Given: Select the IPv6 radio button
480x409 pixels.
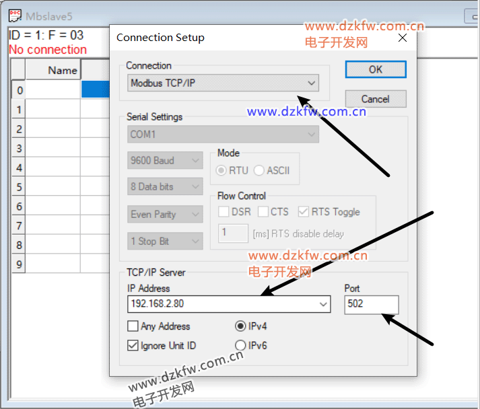Looking at the screenshot, I should (x=240, y=345).
